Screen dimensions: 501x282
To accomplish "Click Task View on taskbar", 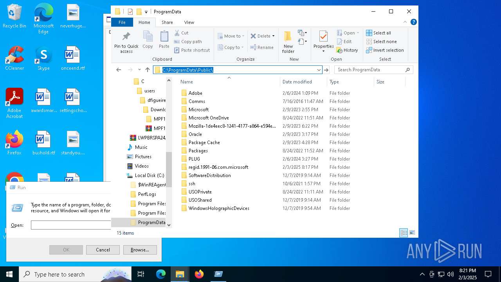I will [141, 274].
